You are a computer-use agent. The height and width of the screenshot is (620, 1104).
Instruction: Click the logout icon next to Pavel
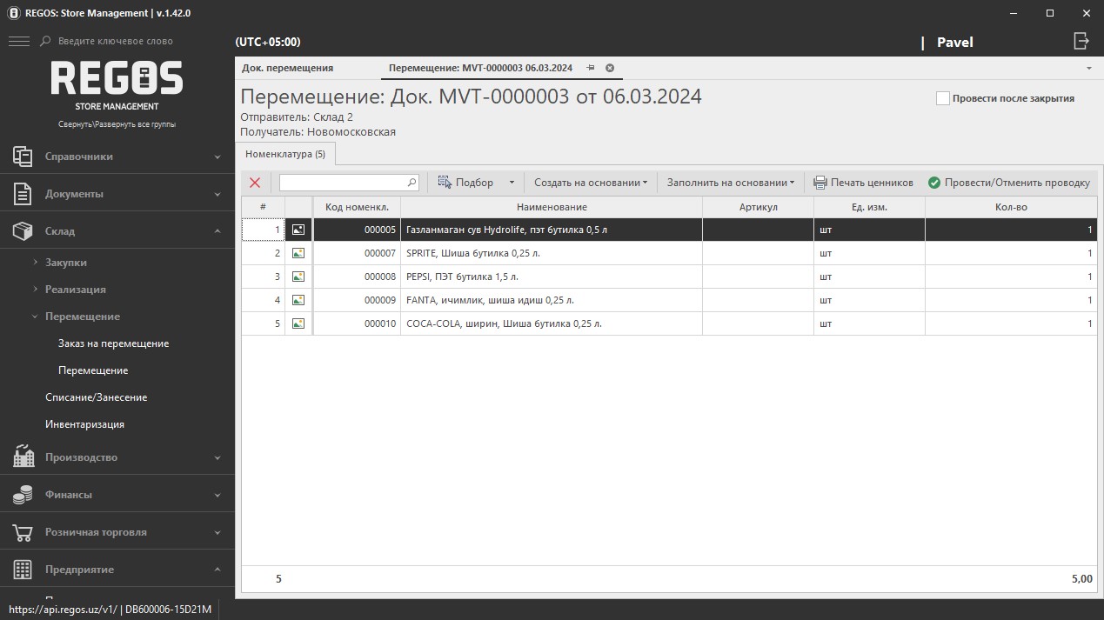point(1081,41)
